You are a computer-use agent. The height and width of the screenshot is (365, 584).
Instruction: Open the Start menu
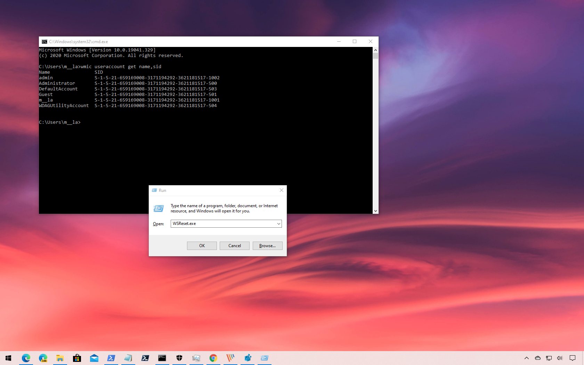(x=8, y=358)
